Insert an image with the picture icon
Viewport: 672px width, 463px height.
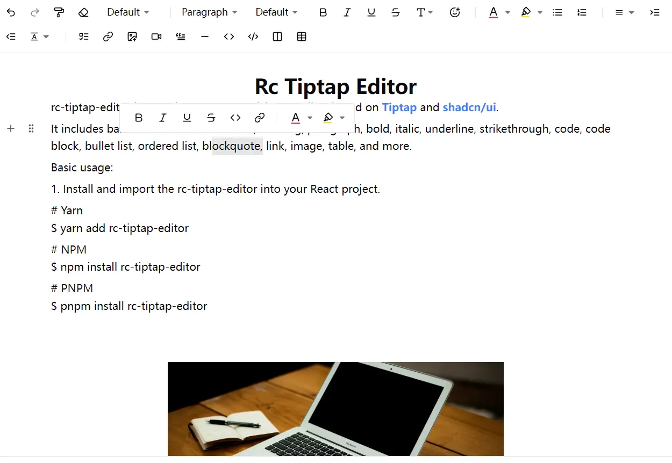[132, 37]
